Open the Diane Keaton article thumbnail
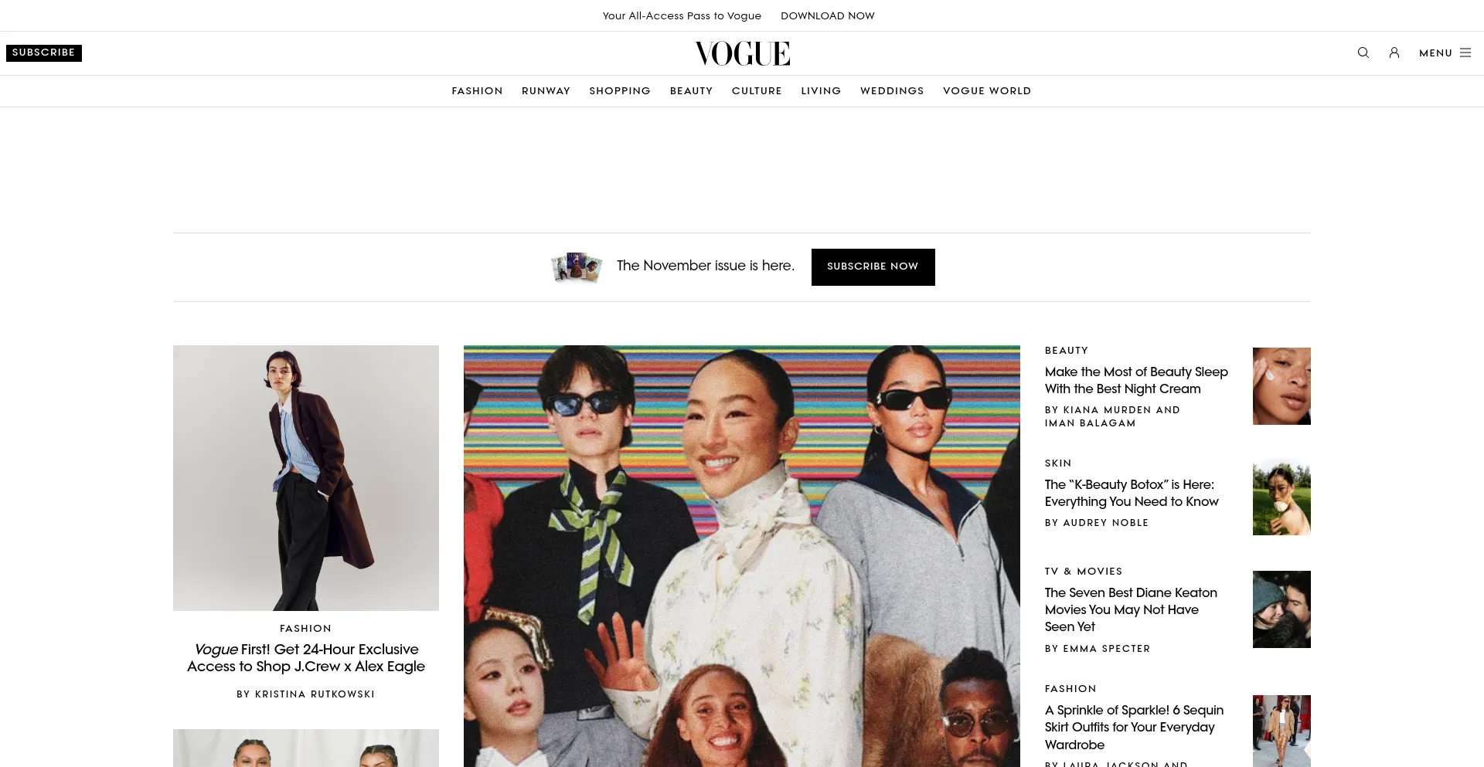This screenshot has height=767, width=1484. point(1281,609)
